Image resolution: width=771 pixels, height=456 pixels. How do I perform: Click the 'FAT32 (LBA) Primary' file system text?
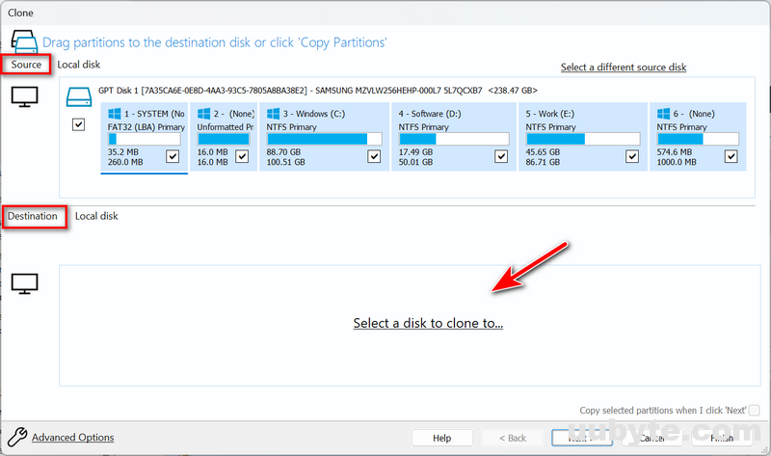pos(146,127)
